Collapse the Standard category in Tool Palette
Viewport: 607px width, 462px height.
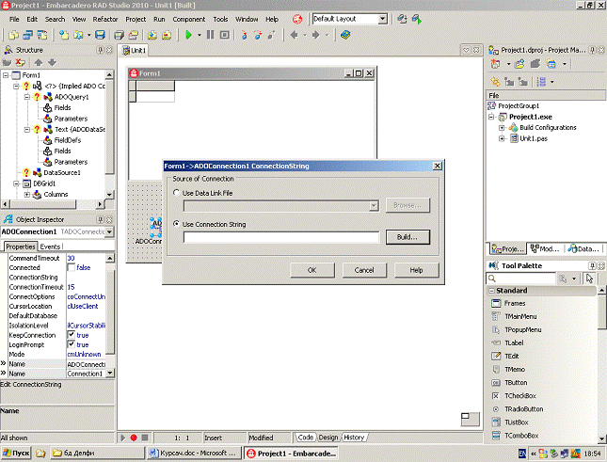tap(491, 291)
